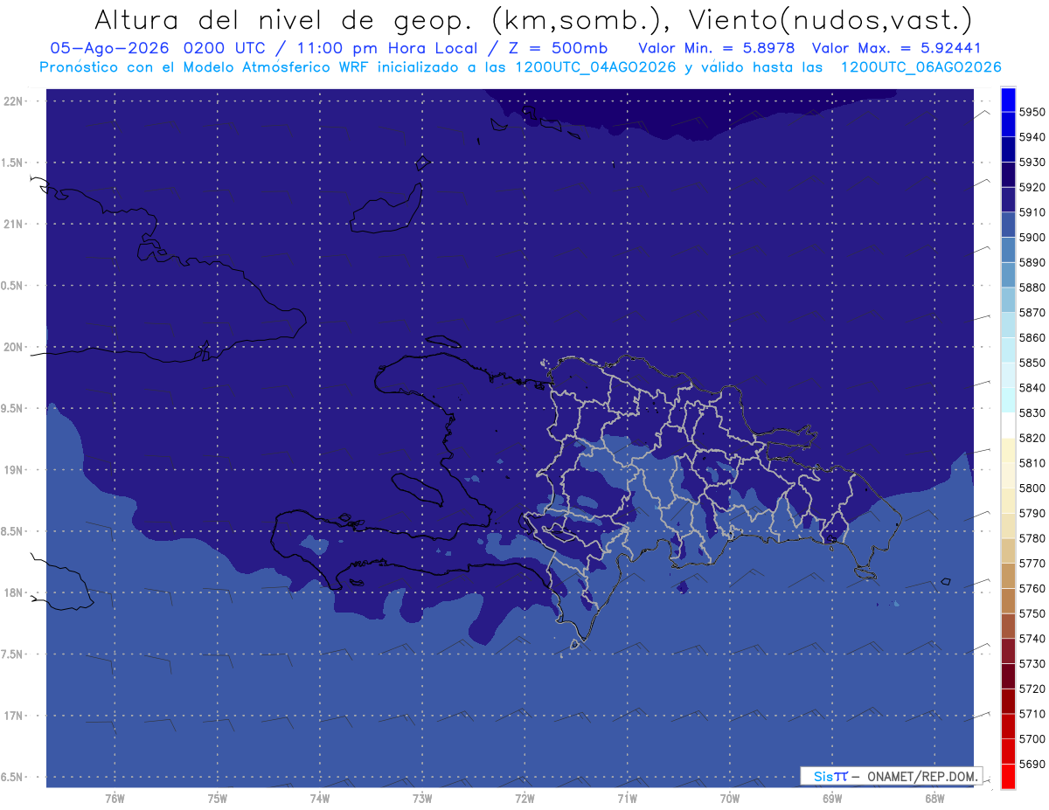Click the '0200 UTC' time label
This screenshot has height=810, width=1049.
tap(226, 48)
